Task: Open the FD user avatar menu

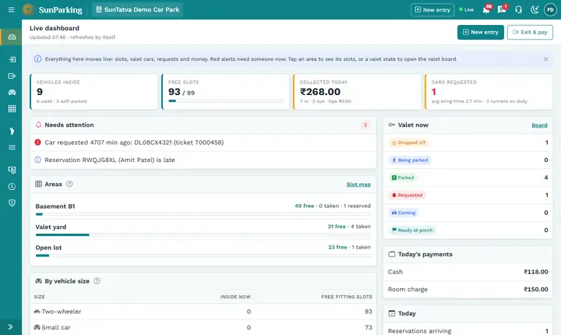Action: pyautogui.click(x=550, y=9)
